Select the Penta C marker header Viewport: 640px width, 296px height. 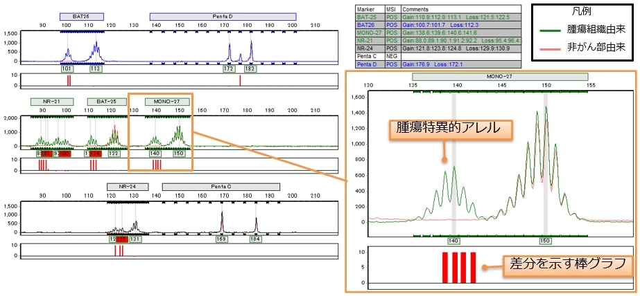[221, 187]
